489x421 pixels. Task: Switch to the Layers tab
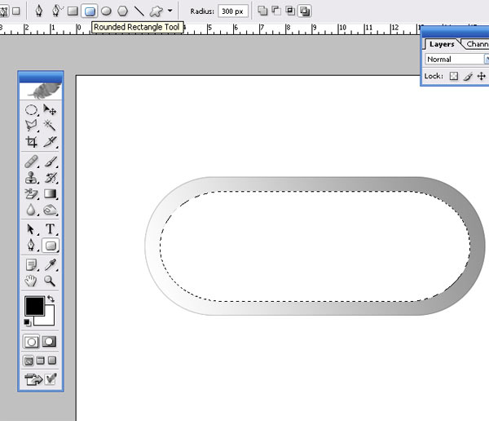[x=442, y=44]
